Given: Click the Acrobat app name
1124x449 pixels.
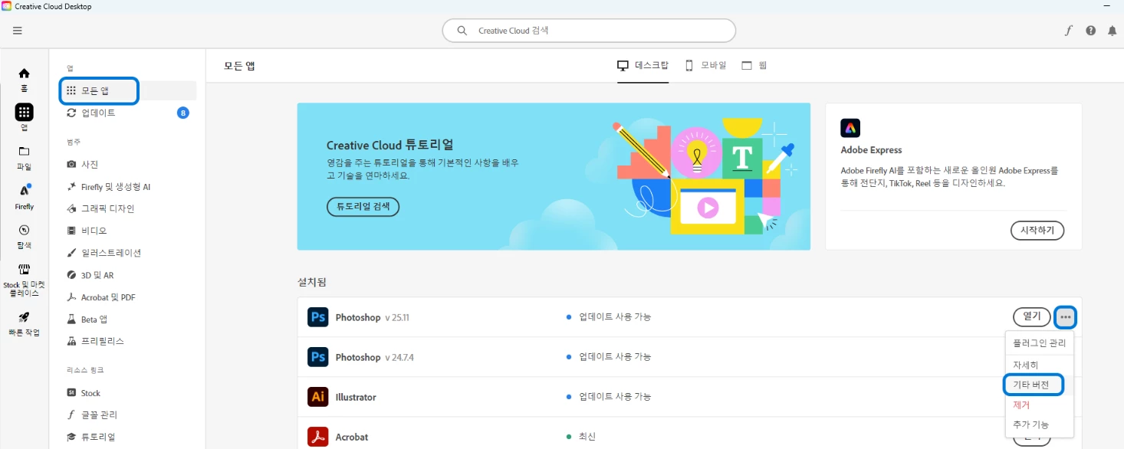Looking at the screenshot, I should click(352, 437).
